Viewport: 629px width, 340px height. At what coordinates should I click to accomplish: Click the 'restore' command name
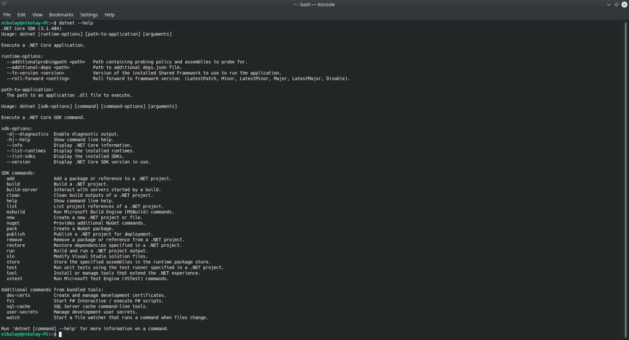[16, 245]
